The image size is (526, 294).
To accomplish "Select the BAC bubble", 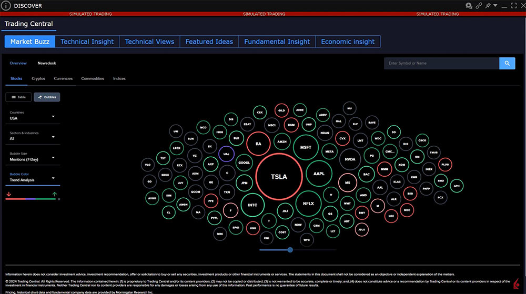I will click(x=366, y=174).
